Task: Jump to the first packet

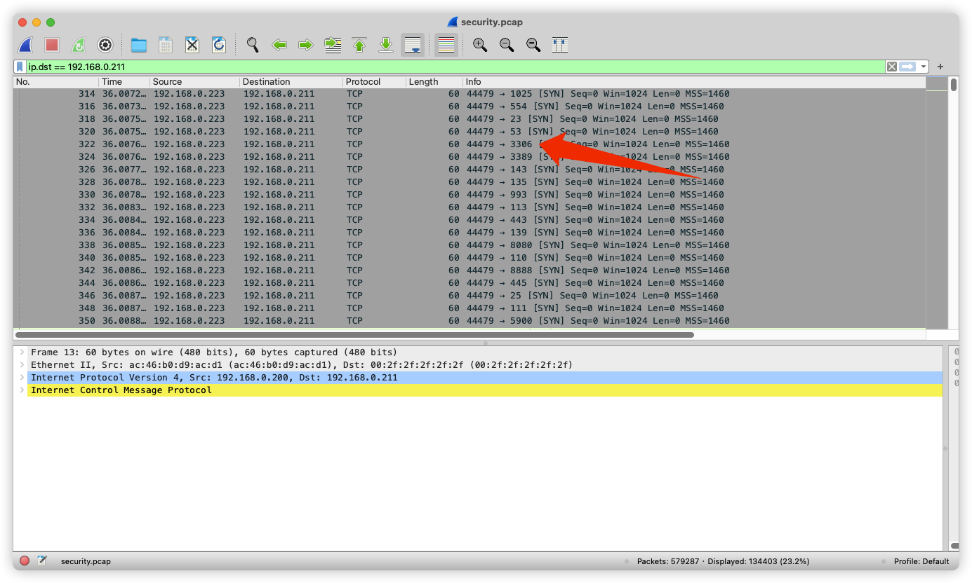Action: (359, 45)
